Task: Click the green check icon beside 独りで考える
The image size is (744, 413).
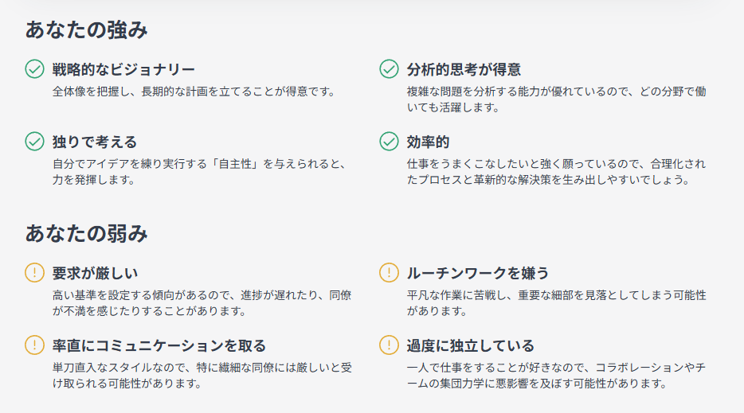Action: (34, 142)
